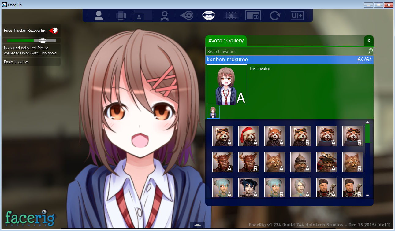Click the magnifier search icon in gallery
Viewport: 395px width, 231px height.
point(371,51)
